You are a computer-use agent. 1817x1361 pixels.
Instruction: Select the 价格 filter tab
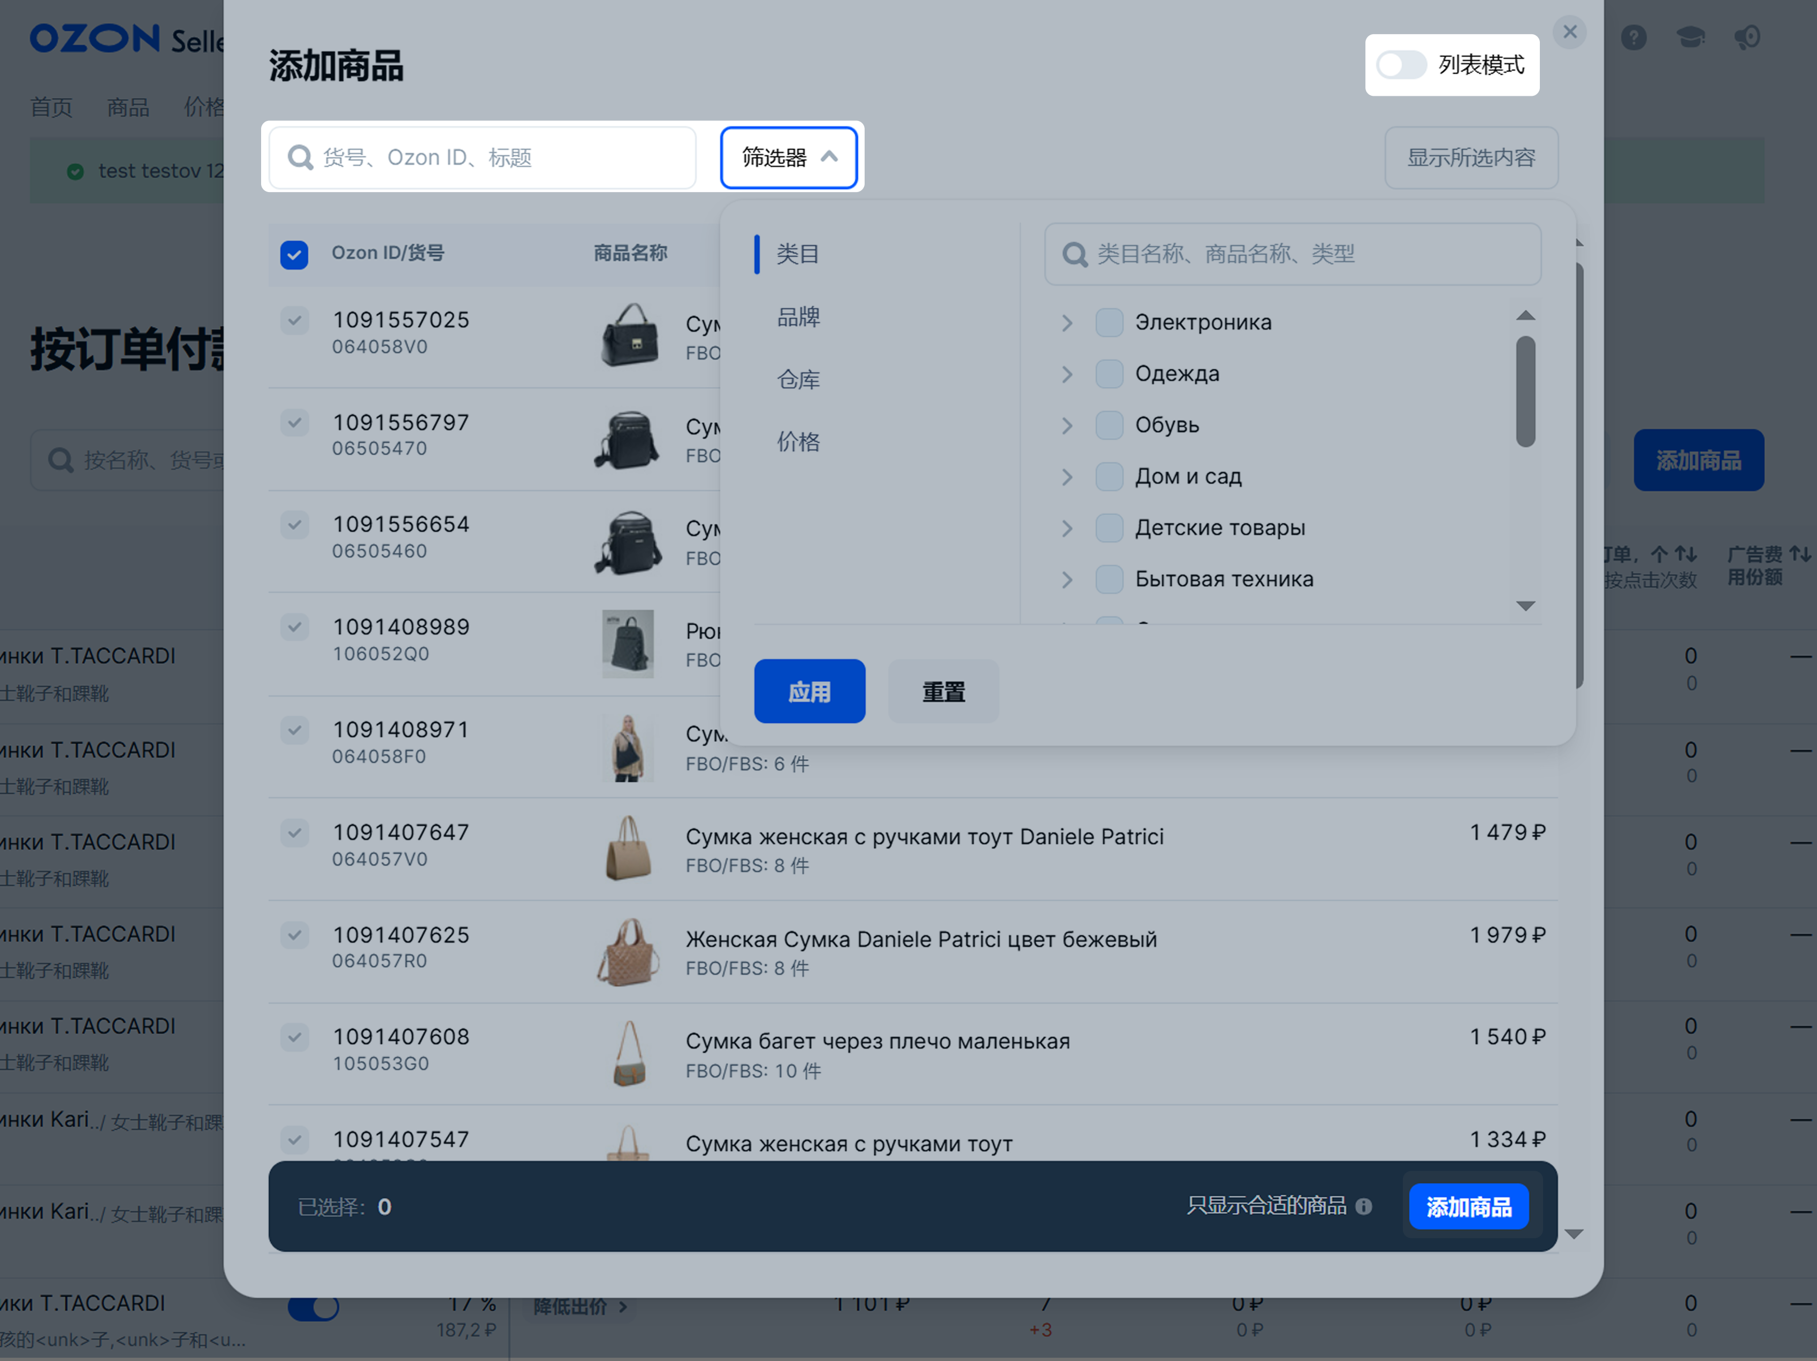point(798,442)
